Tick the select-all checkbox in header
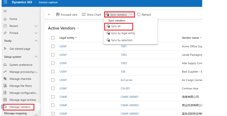 point(53,38)
